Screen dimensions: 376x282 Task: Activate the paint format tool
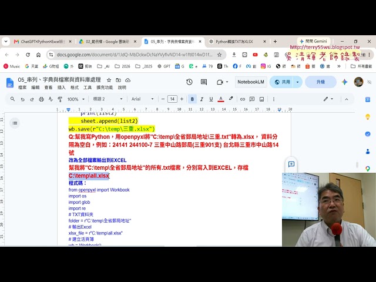click(x=60, y=99)
